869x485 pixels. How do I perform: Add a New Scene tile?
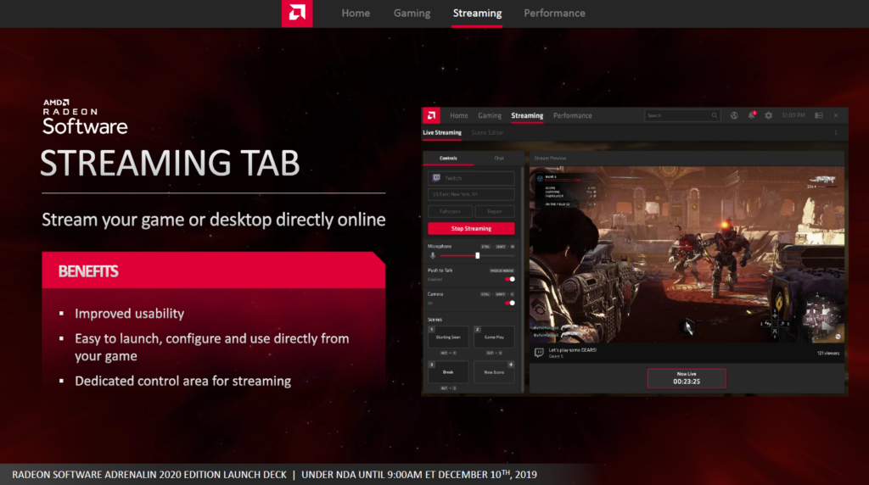click(x=494, y=372)
